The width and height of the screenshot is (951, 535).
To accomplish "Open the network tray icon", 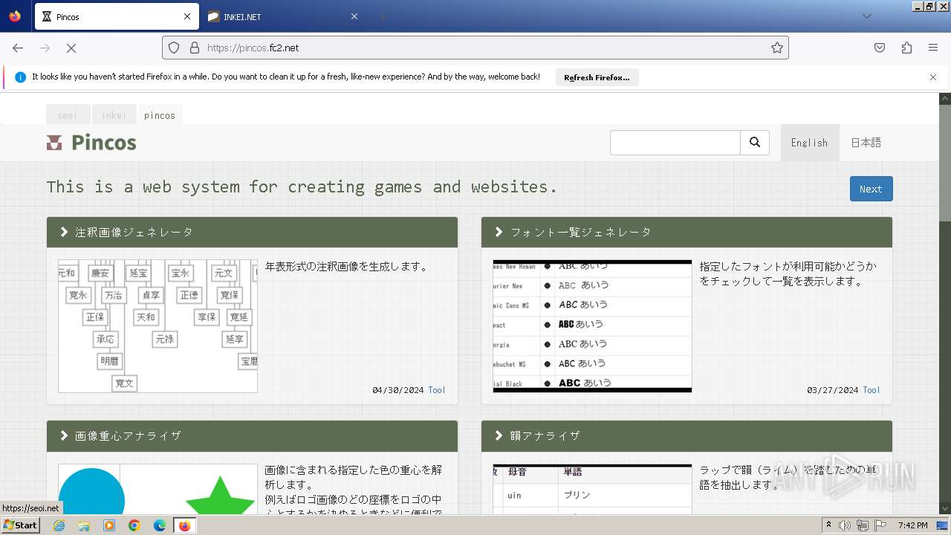I will (x=863, y=525).
